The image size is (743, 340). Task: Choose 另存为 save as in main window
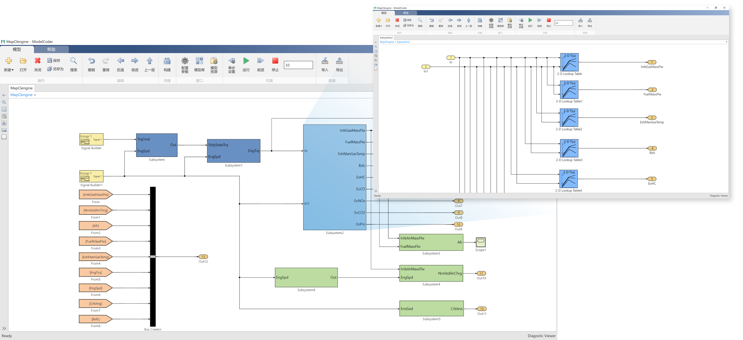click(x=55, y=69)
